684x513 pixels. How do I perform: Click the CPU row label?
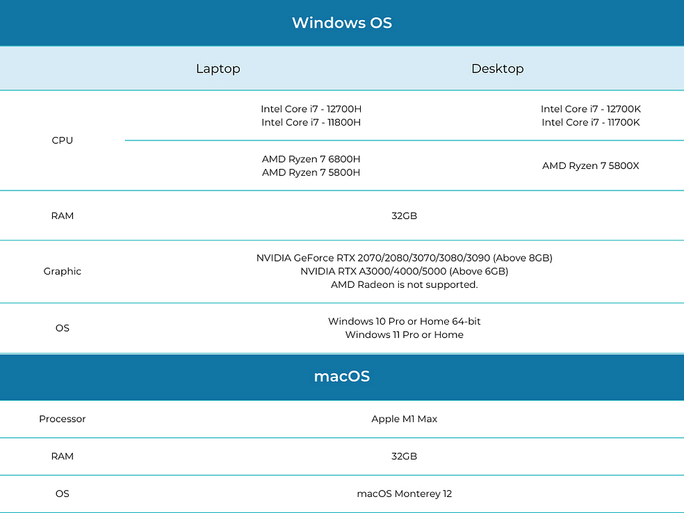(63, 140)
